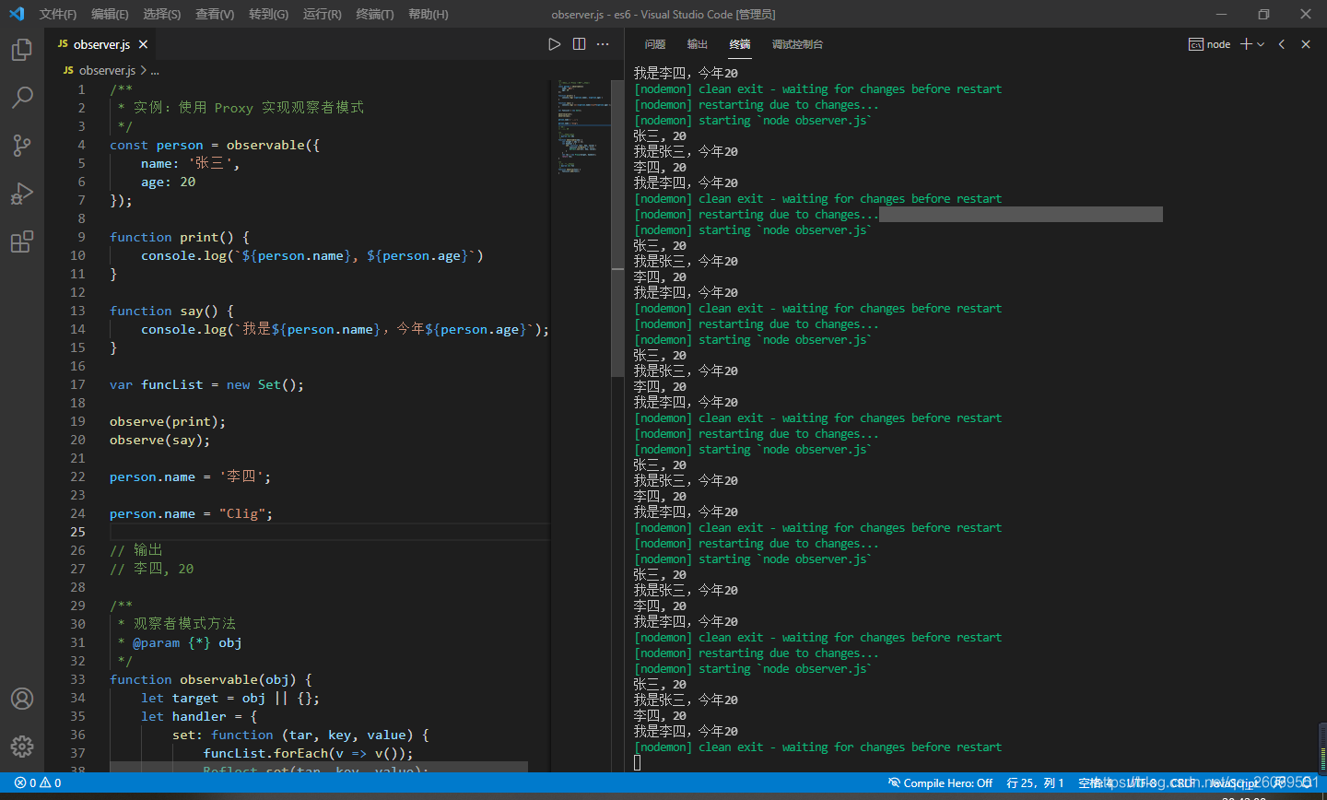Click highlighted 'restarting due to changes...' terminal line

756,215
